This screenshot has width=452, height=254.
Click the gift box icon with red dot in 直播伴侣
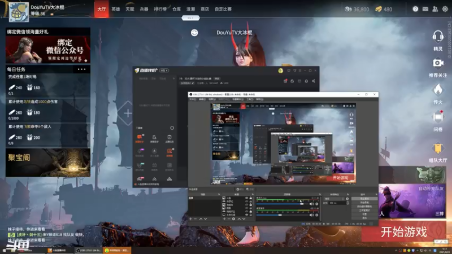(x=285, y=81)
